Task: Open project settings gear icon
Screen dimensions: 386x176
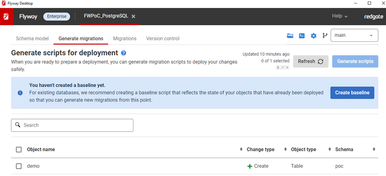Action: coord(313,36)
